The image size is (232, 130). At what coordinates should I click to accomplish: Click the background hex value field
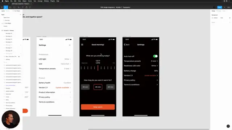click(216, 18)
